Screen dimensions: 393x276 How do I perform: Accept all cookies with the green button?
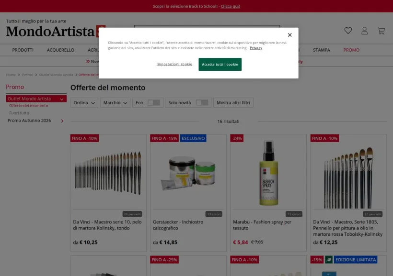220,64
